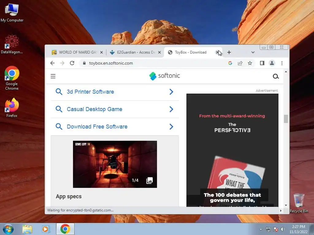314x235 pixels.
Task: Bookmark this page with the star
Action: coord(250,63)
